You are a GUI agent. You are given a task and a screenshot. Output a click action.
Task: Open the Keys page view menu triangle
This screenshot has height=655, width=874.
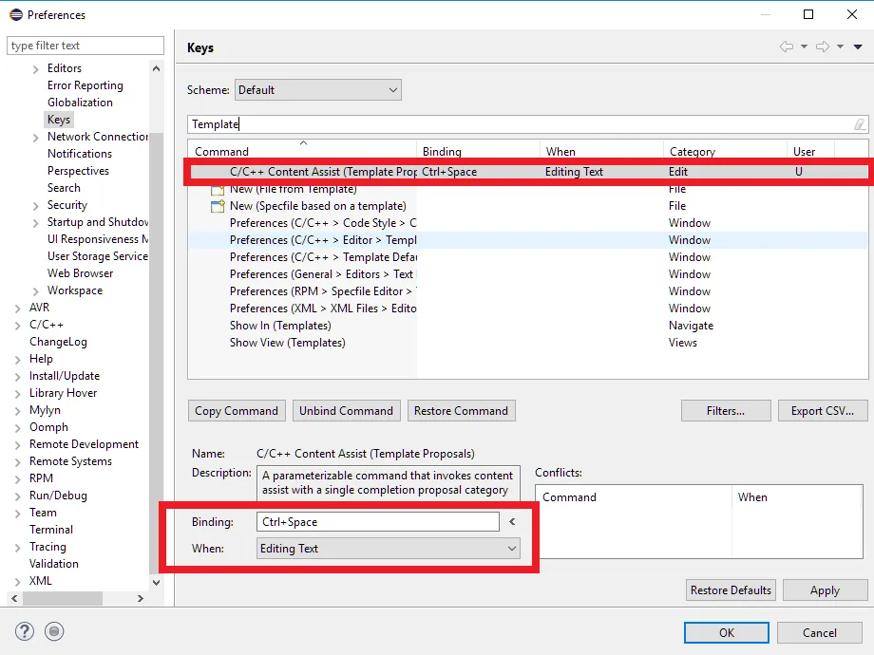point(858,47)
